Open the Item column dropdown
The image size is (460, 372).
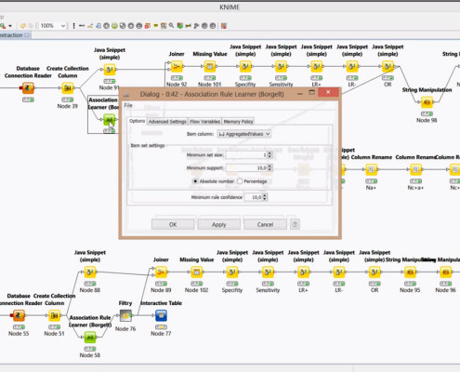[244, 134]
